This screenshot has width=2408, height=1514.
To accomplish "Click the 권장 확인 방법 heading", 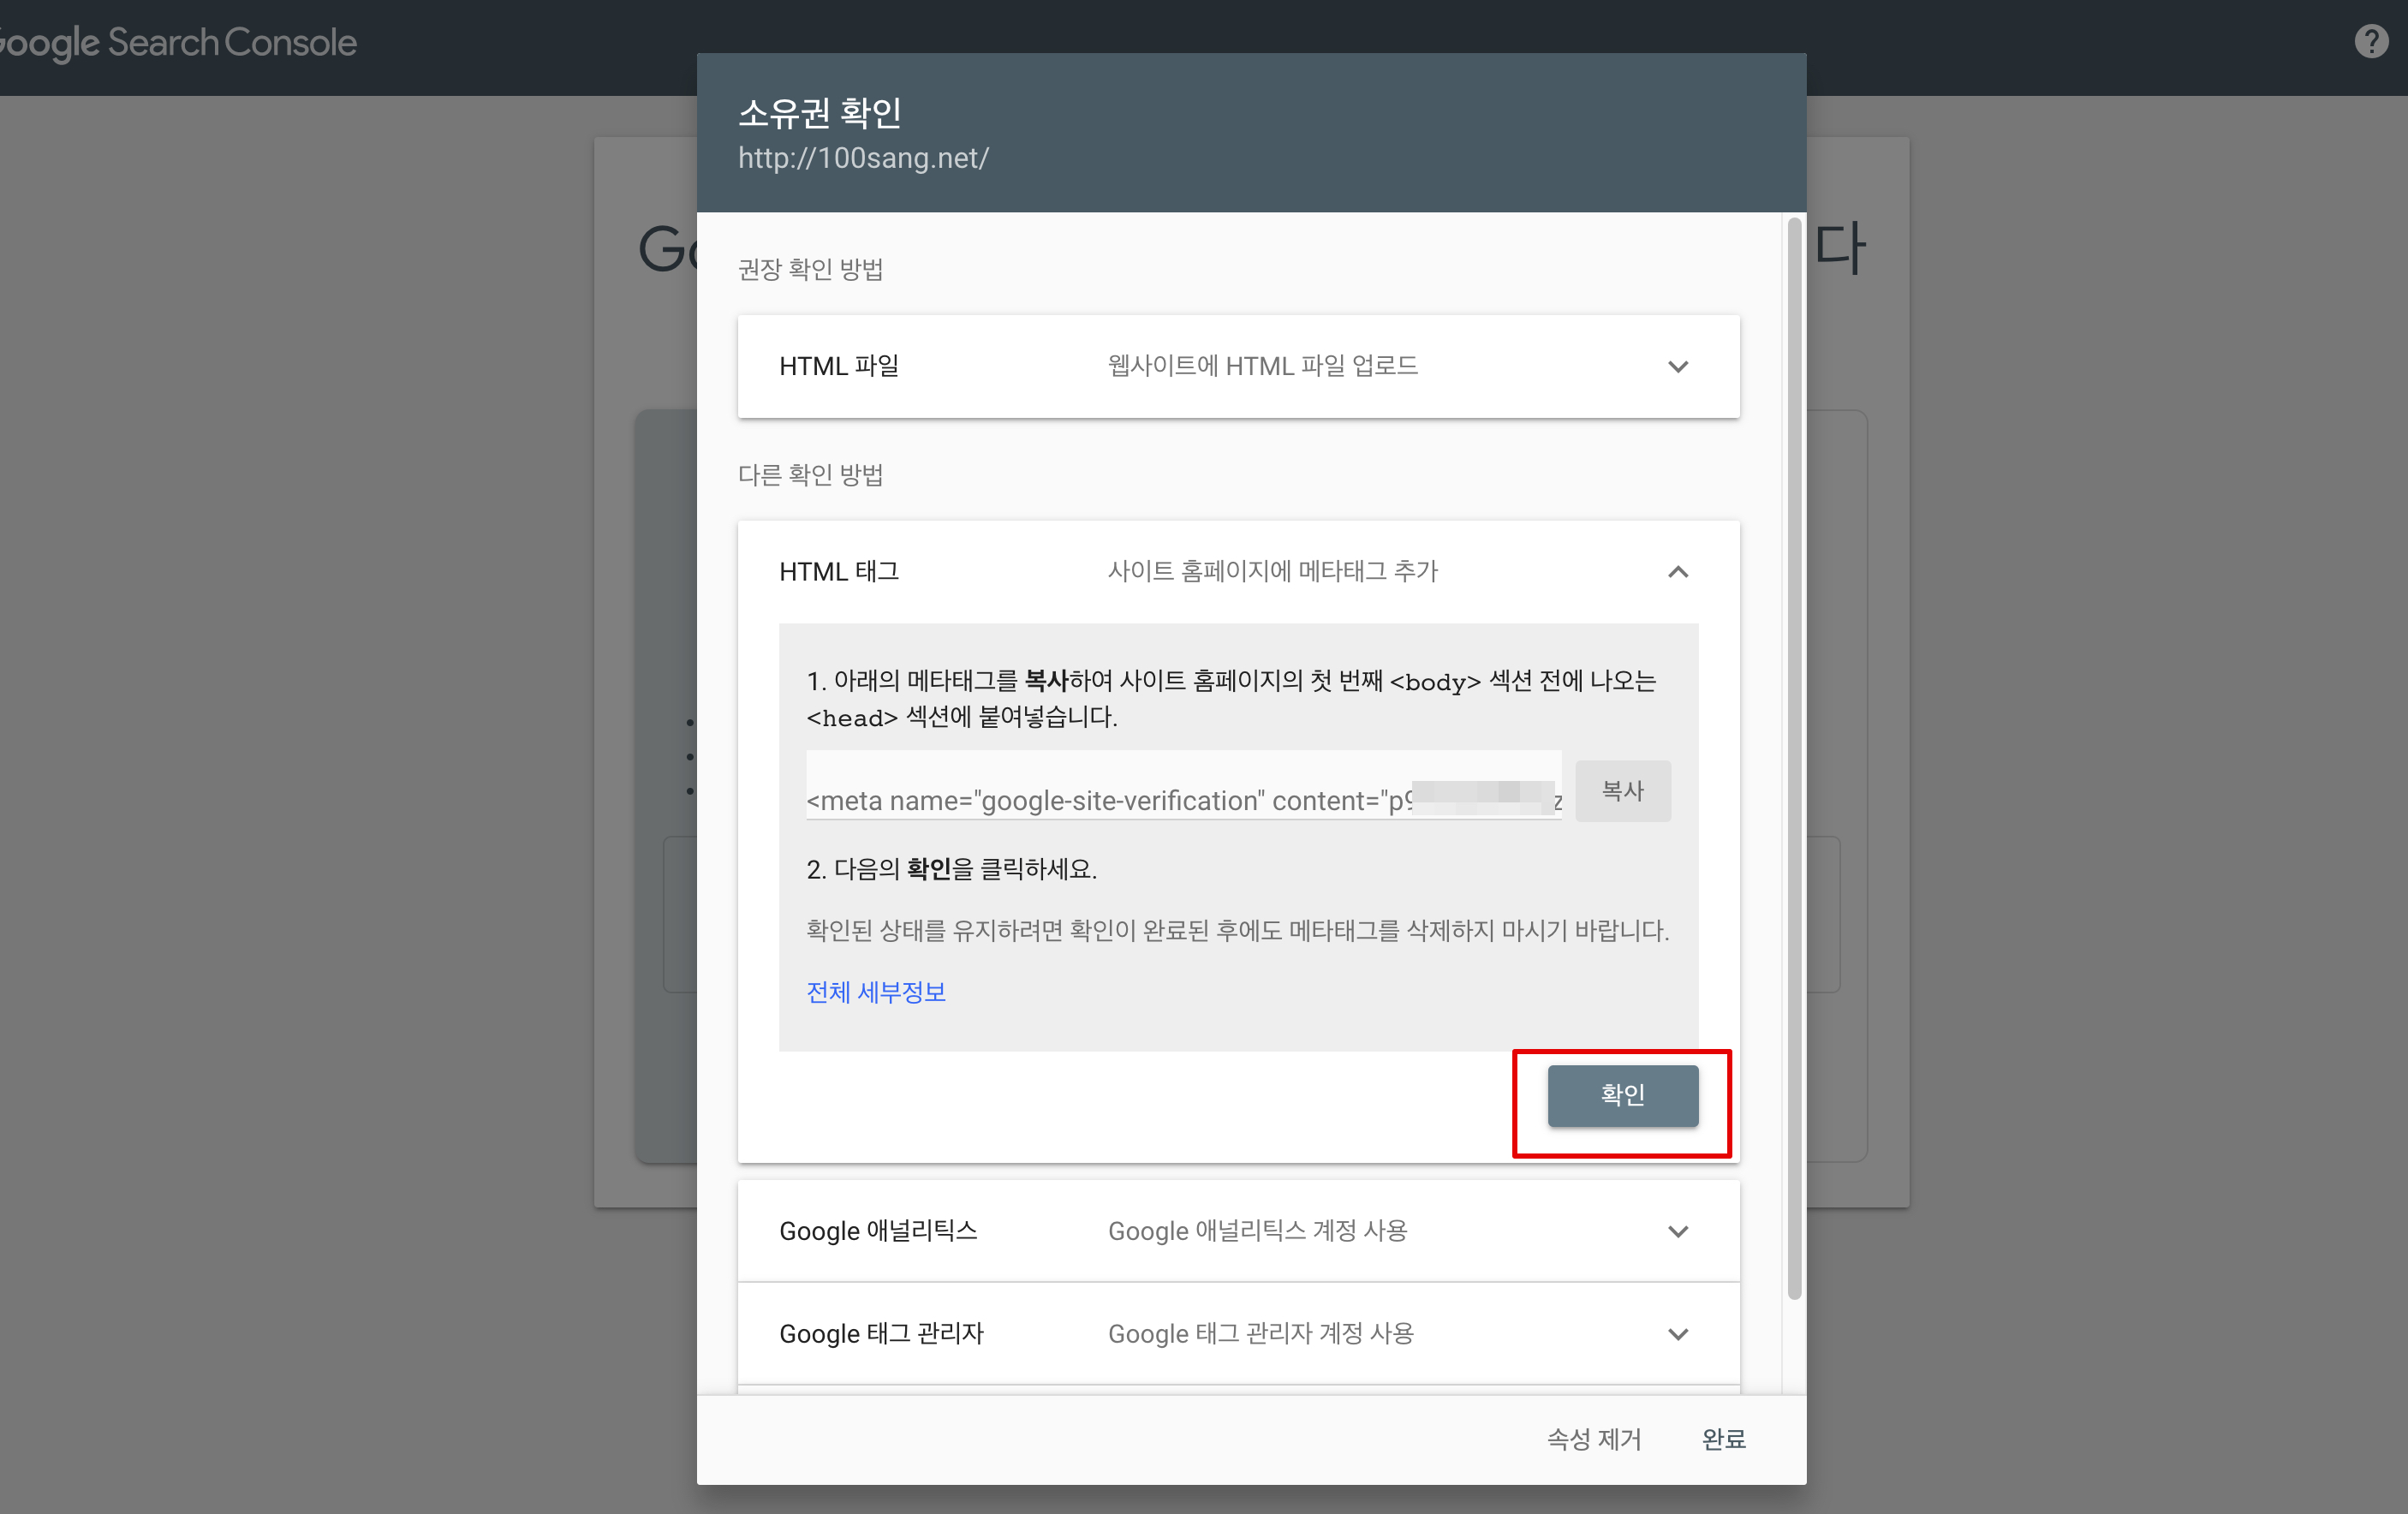I will point(810,269).
